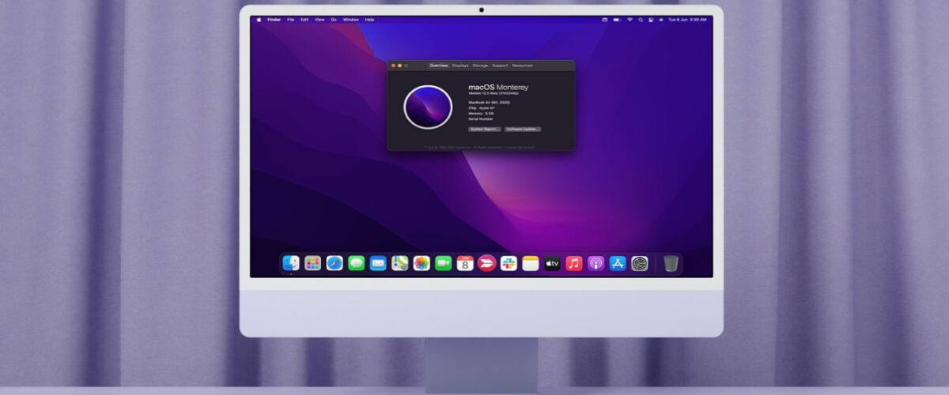Open the View menu
The image size is (949, 395).
point(319,19)
